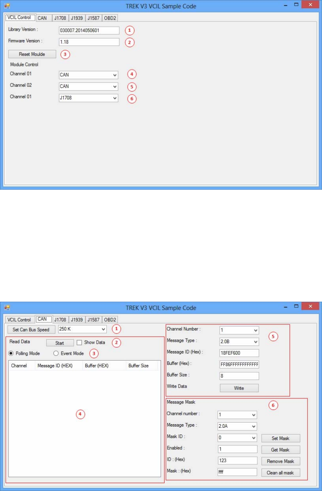Open the 250 K bus speed dropdown
Image resolution: width=322 pixels, height=491 pixels.
click(82, 329)
